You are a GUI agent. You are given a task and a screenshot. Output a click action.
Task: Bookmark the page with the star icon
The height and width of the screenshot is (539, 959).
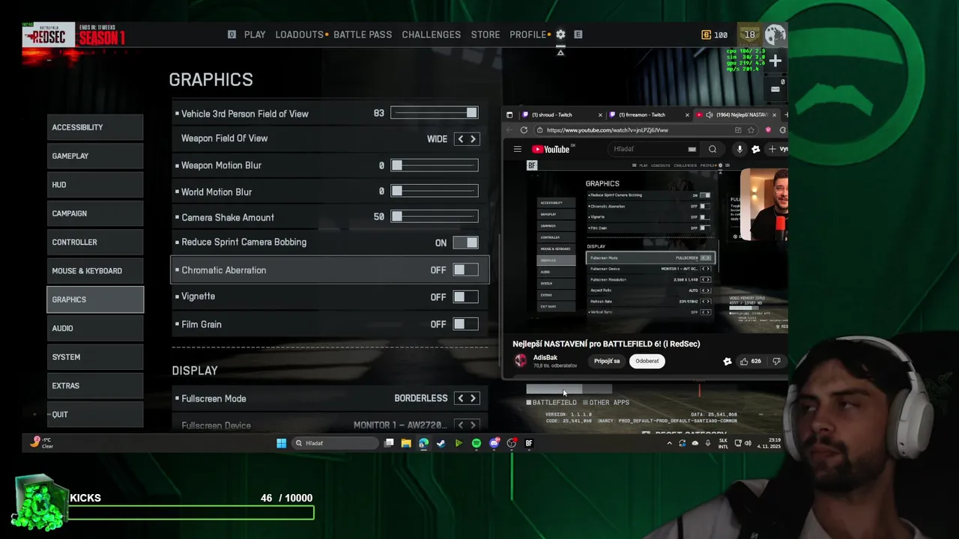(x=751, y=130)
